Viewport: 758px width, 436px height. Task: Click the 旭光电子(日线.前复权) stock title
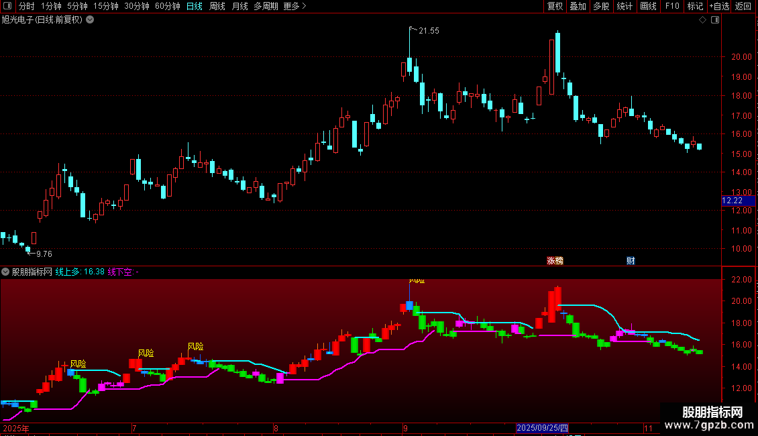42,20
